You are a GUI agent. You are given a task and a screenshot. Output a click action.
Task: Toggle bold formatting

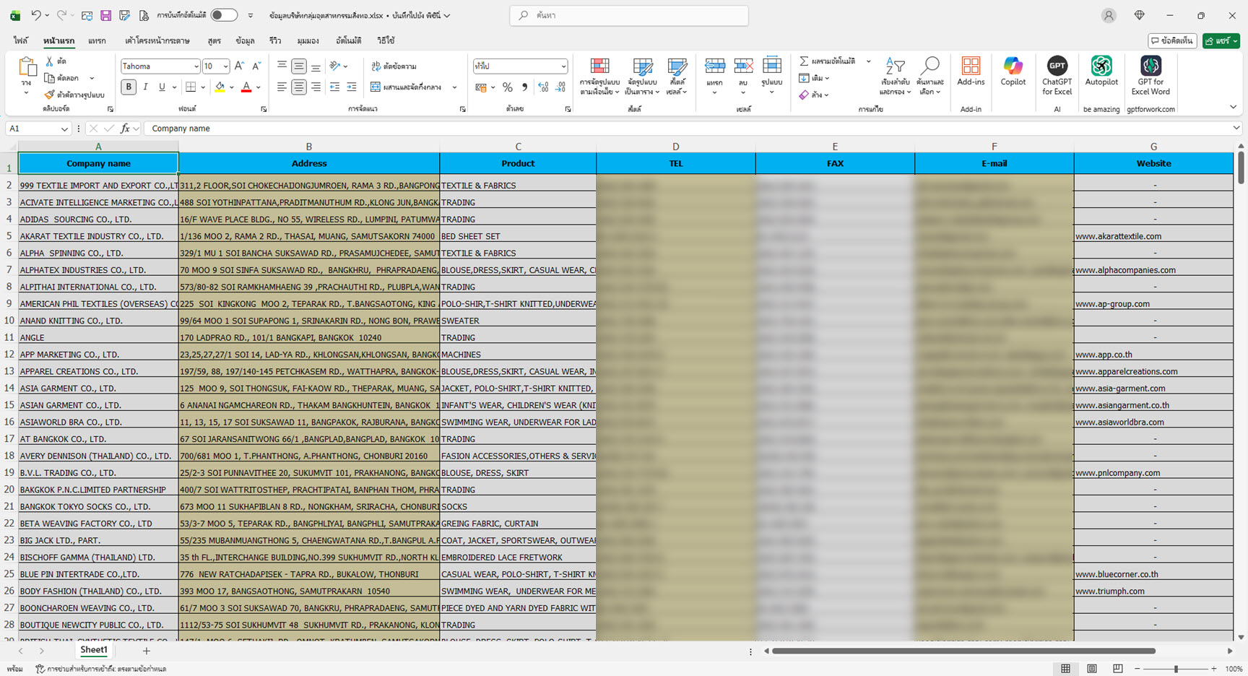(x=129, y=87)
